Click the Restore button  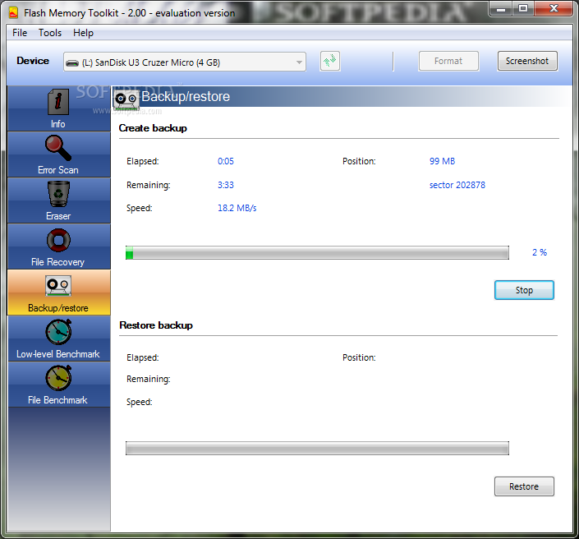point(524,486)
